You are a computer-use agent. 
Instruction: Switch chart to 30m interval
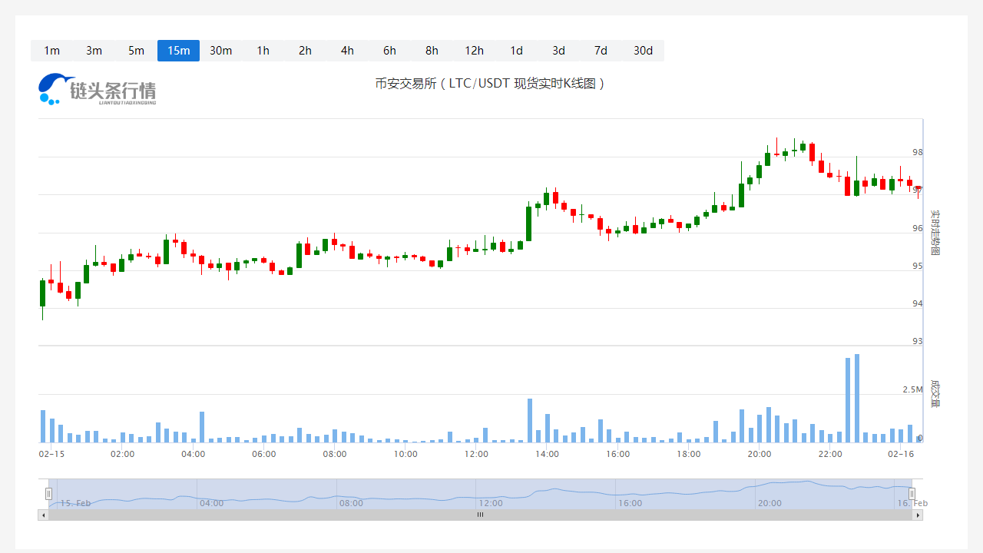click(x=220, y=51)
